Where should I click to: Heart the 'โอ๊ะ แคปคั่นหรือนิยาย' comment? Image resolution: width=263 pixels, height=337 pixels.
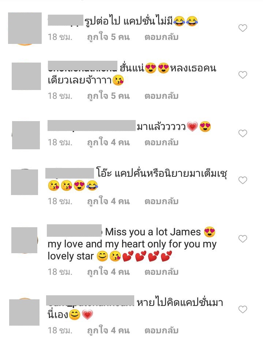(x=243, y=180)
